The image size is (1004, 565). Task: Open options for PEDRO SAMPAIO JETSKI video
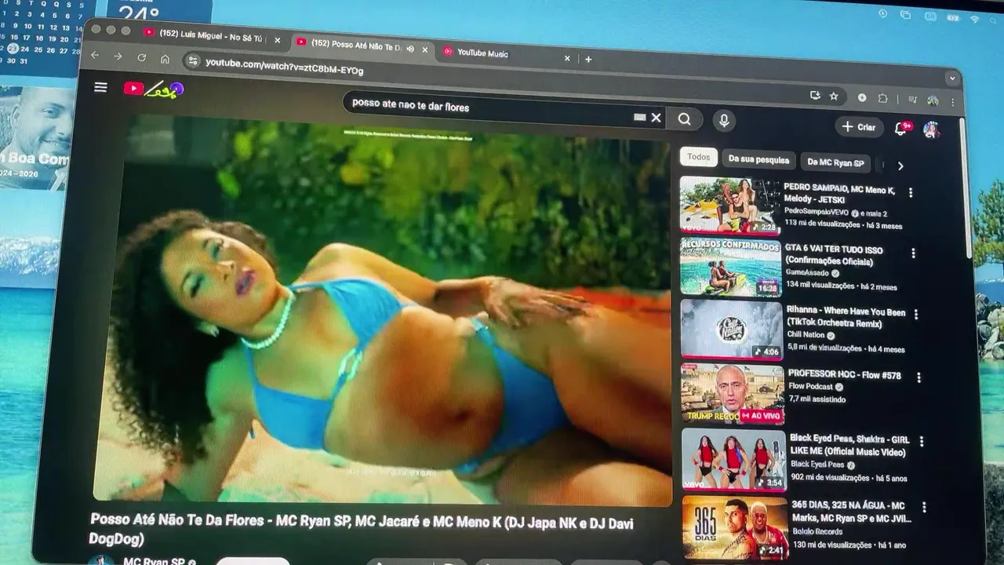click(x=911, y=192)
